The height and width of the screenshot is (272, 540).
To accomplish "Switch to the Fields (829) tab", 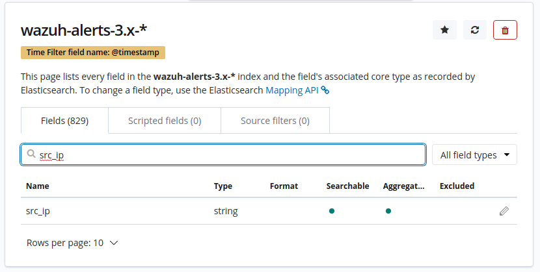I will point(65,121).
